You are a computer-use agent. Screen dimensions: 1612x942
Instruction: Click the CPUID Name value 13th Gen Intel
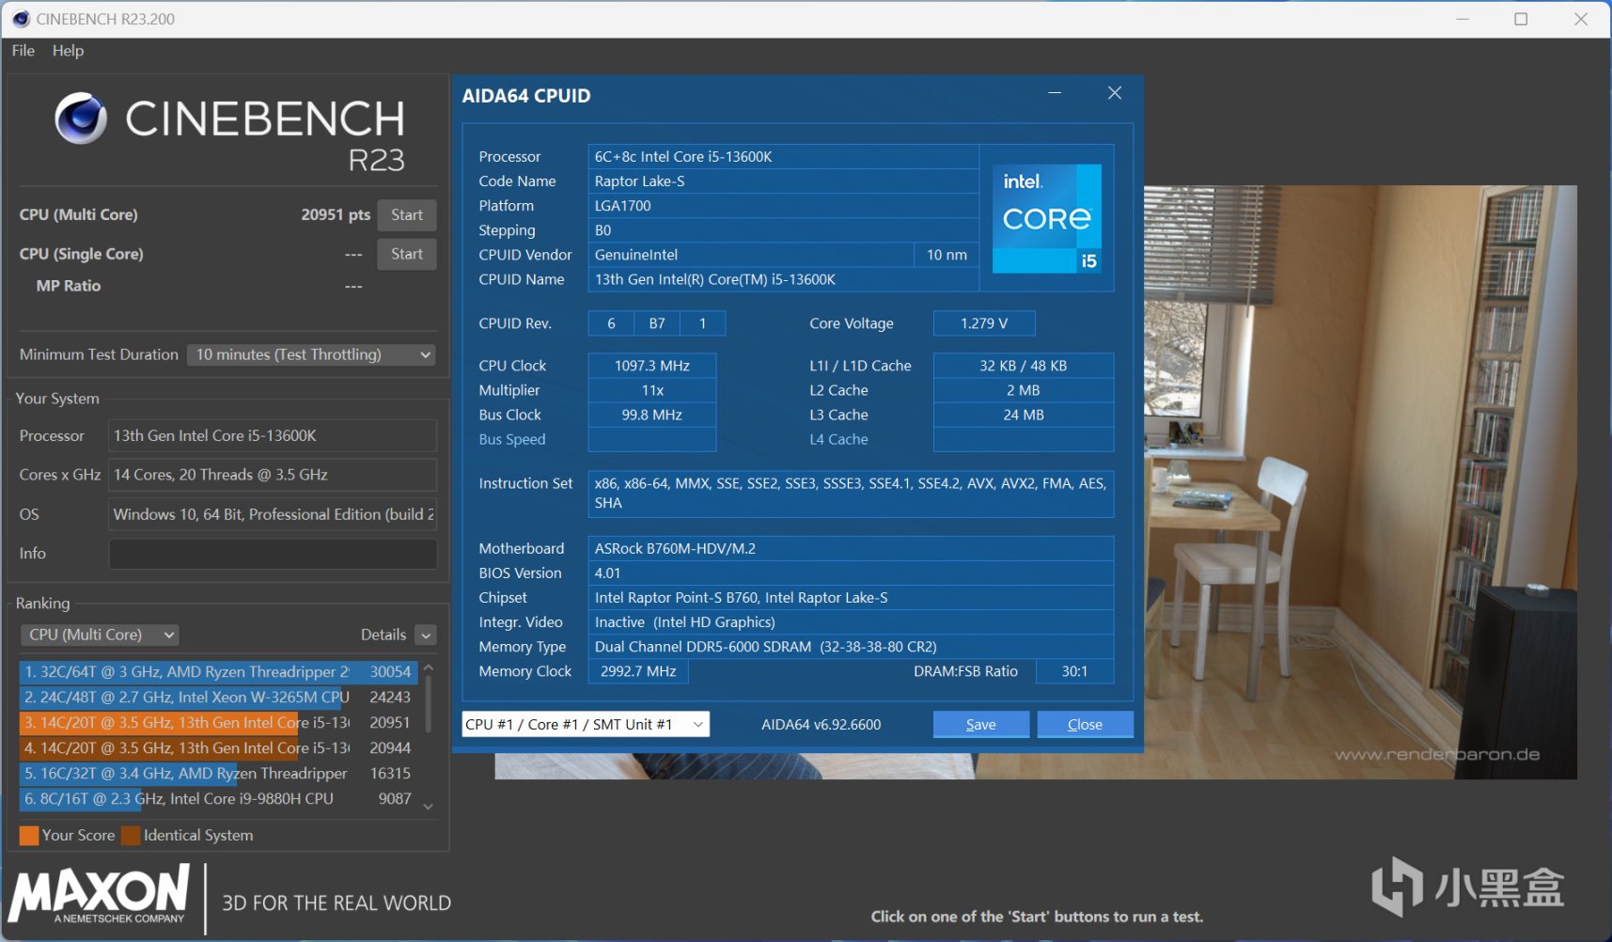(784, 279)
